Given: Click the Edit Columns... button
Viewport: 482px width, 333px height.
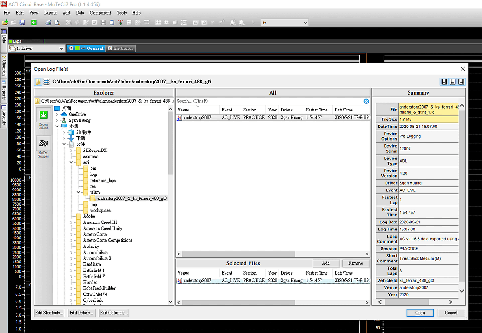Looking at the screenshot, I should coord(113,313).
